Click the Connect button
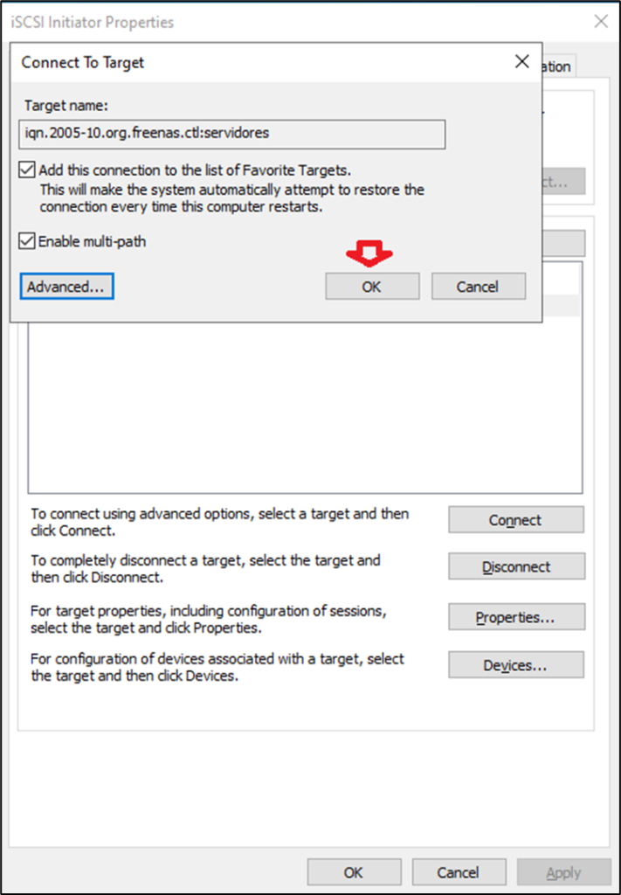The height and width of the screenshot is (895, 621). coord(515,520)
